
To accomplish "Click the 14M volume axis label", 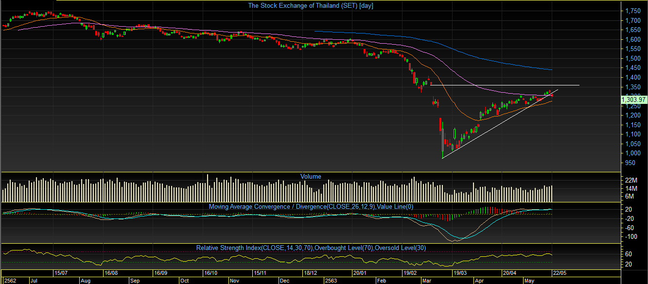I will (631, 188).
